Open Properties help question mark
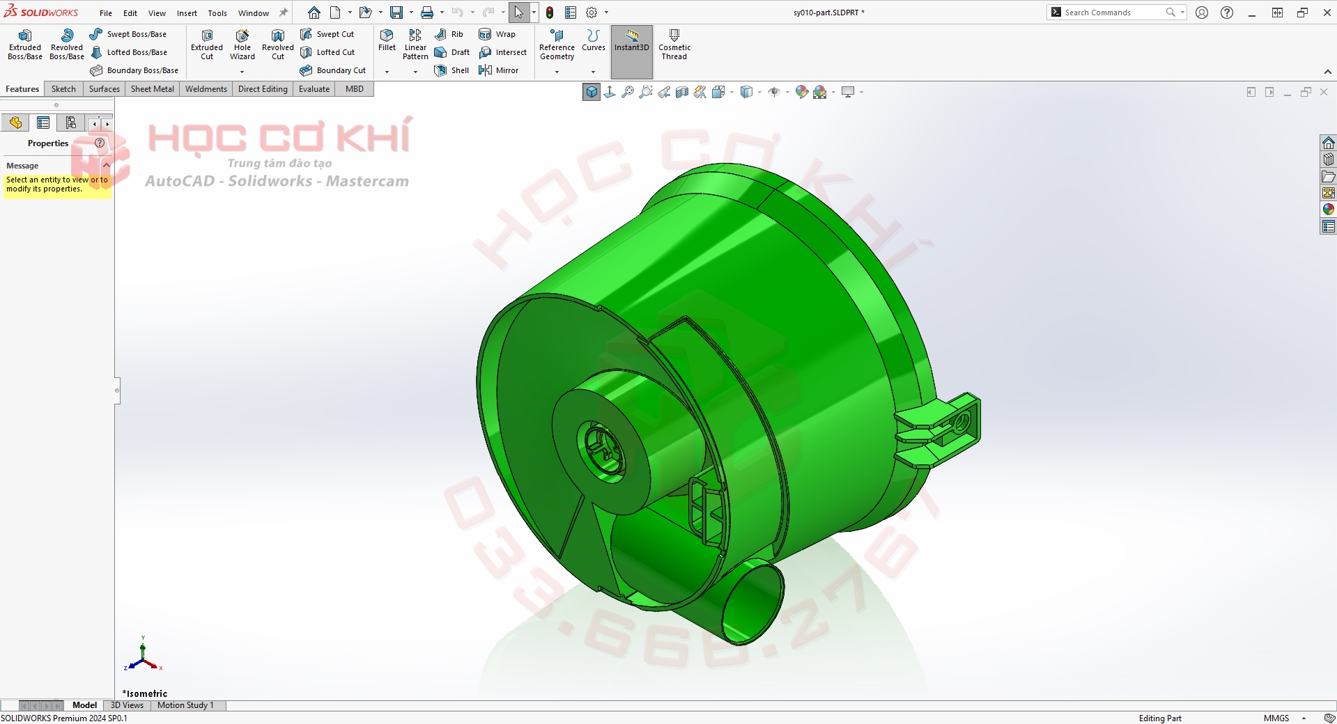The image size is (1337, 724). [x=100, y=143]
